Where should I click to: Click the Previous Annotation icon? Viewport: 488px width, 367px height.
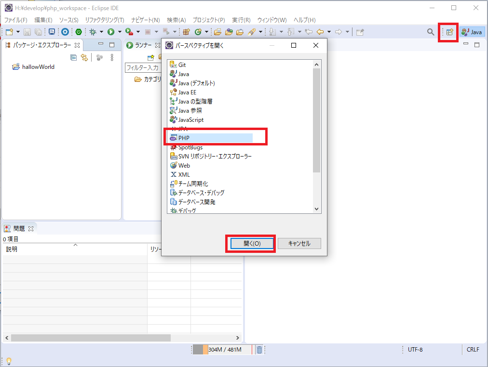[291, 32]
